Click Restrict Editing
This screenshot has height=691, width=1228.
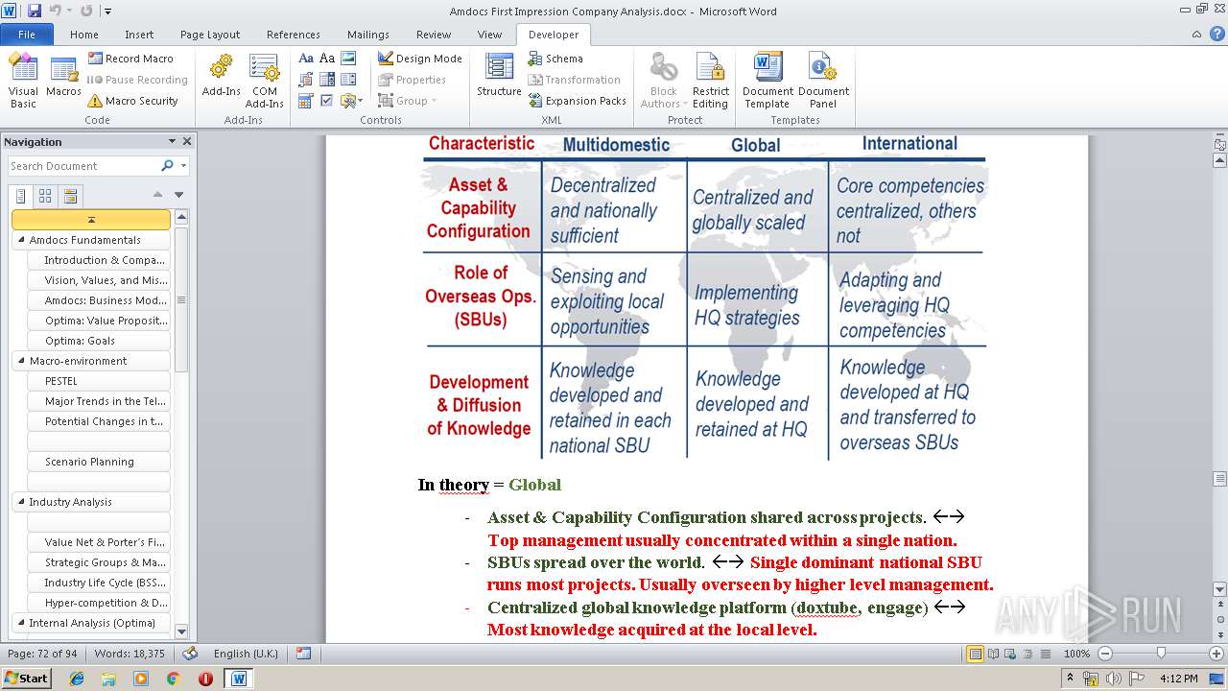[x=711, y=81]
